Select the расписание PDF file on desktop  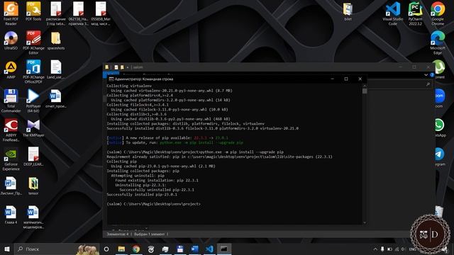[x=56, y=13]
